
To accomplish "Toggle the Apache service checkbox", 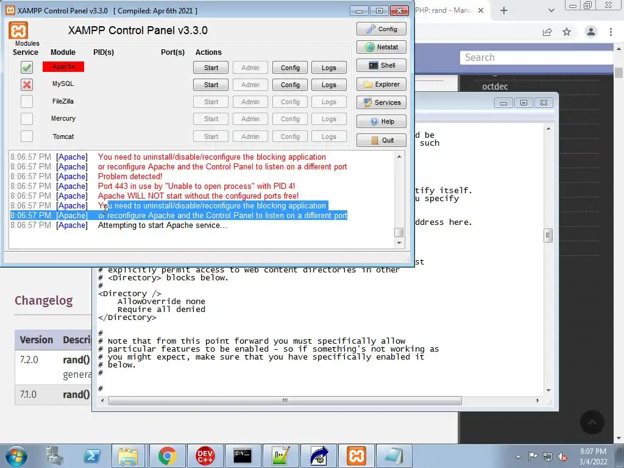I will (27, 67).
